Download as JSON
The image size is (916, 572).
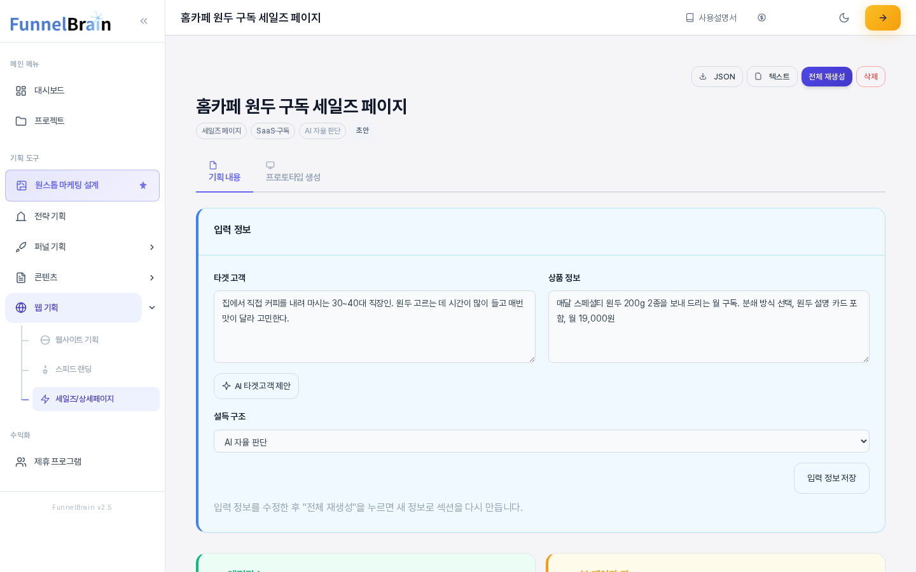tap(717, 77)
